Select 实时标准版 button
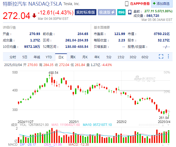 85,12
